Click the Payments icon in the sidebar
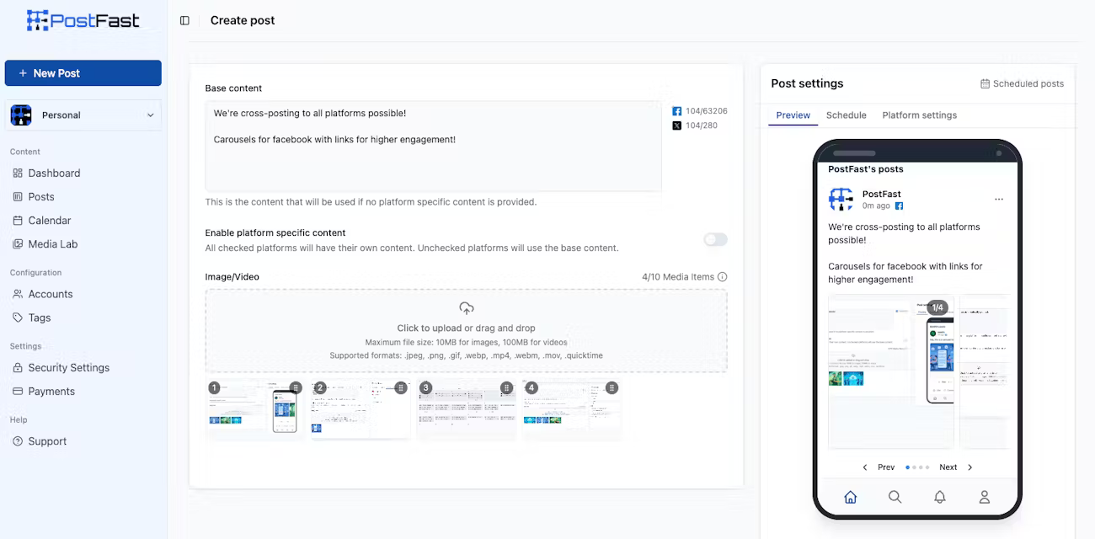This screenshot has width=1095, height=539. pyautogui.click(x=19, y=391)
